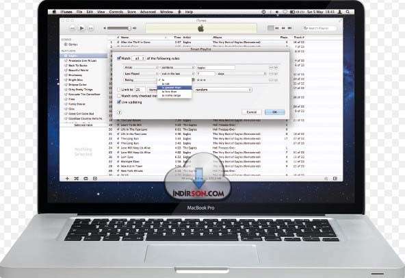Open the Controls menu
The width and height of the screenshot is (405, 278).
[116, 12]
